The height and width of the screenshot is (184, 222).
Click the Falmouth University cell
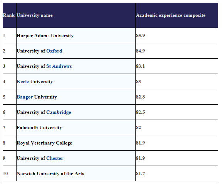click(76, 128)
